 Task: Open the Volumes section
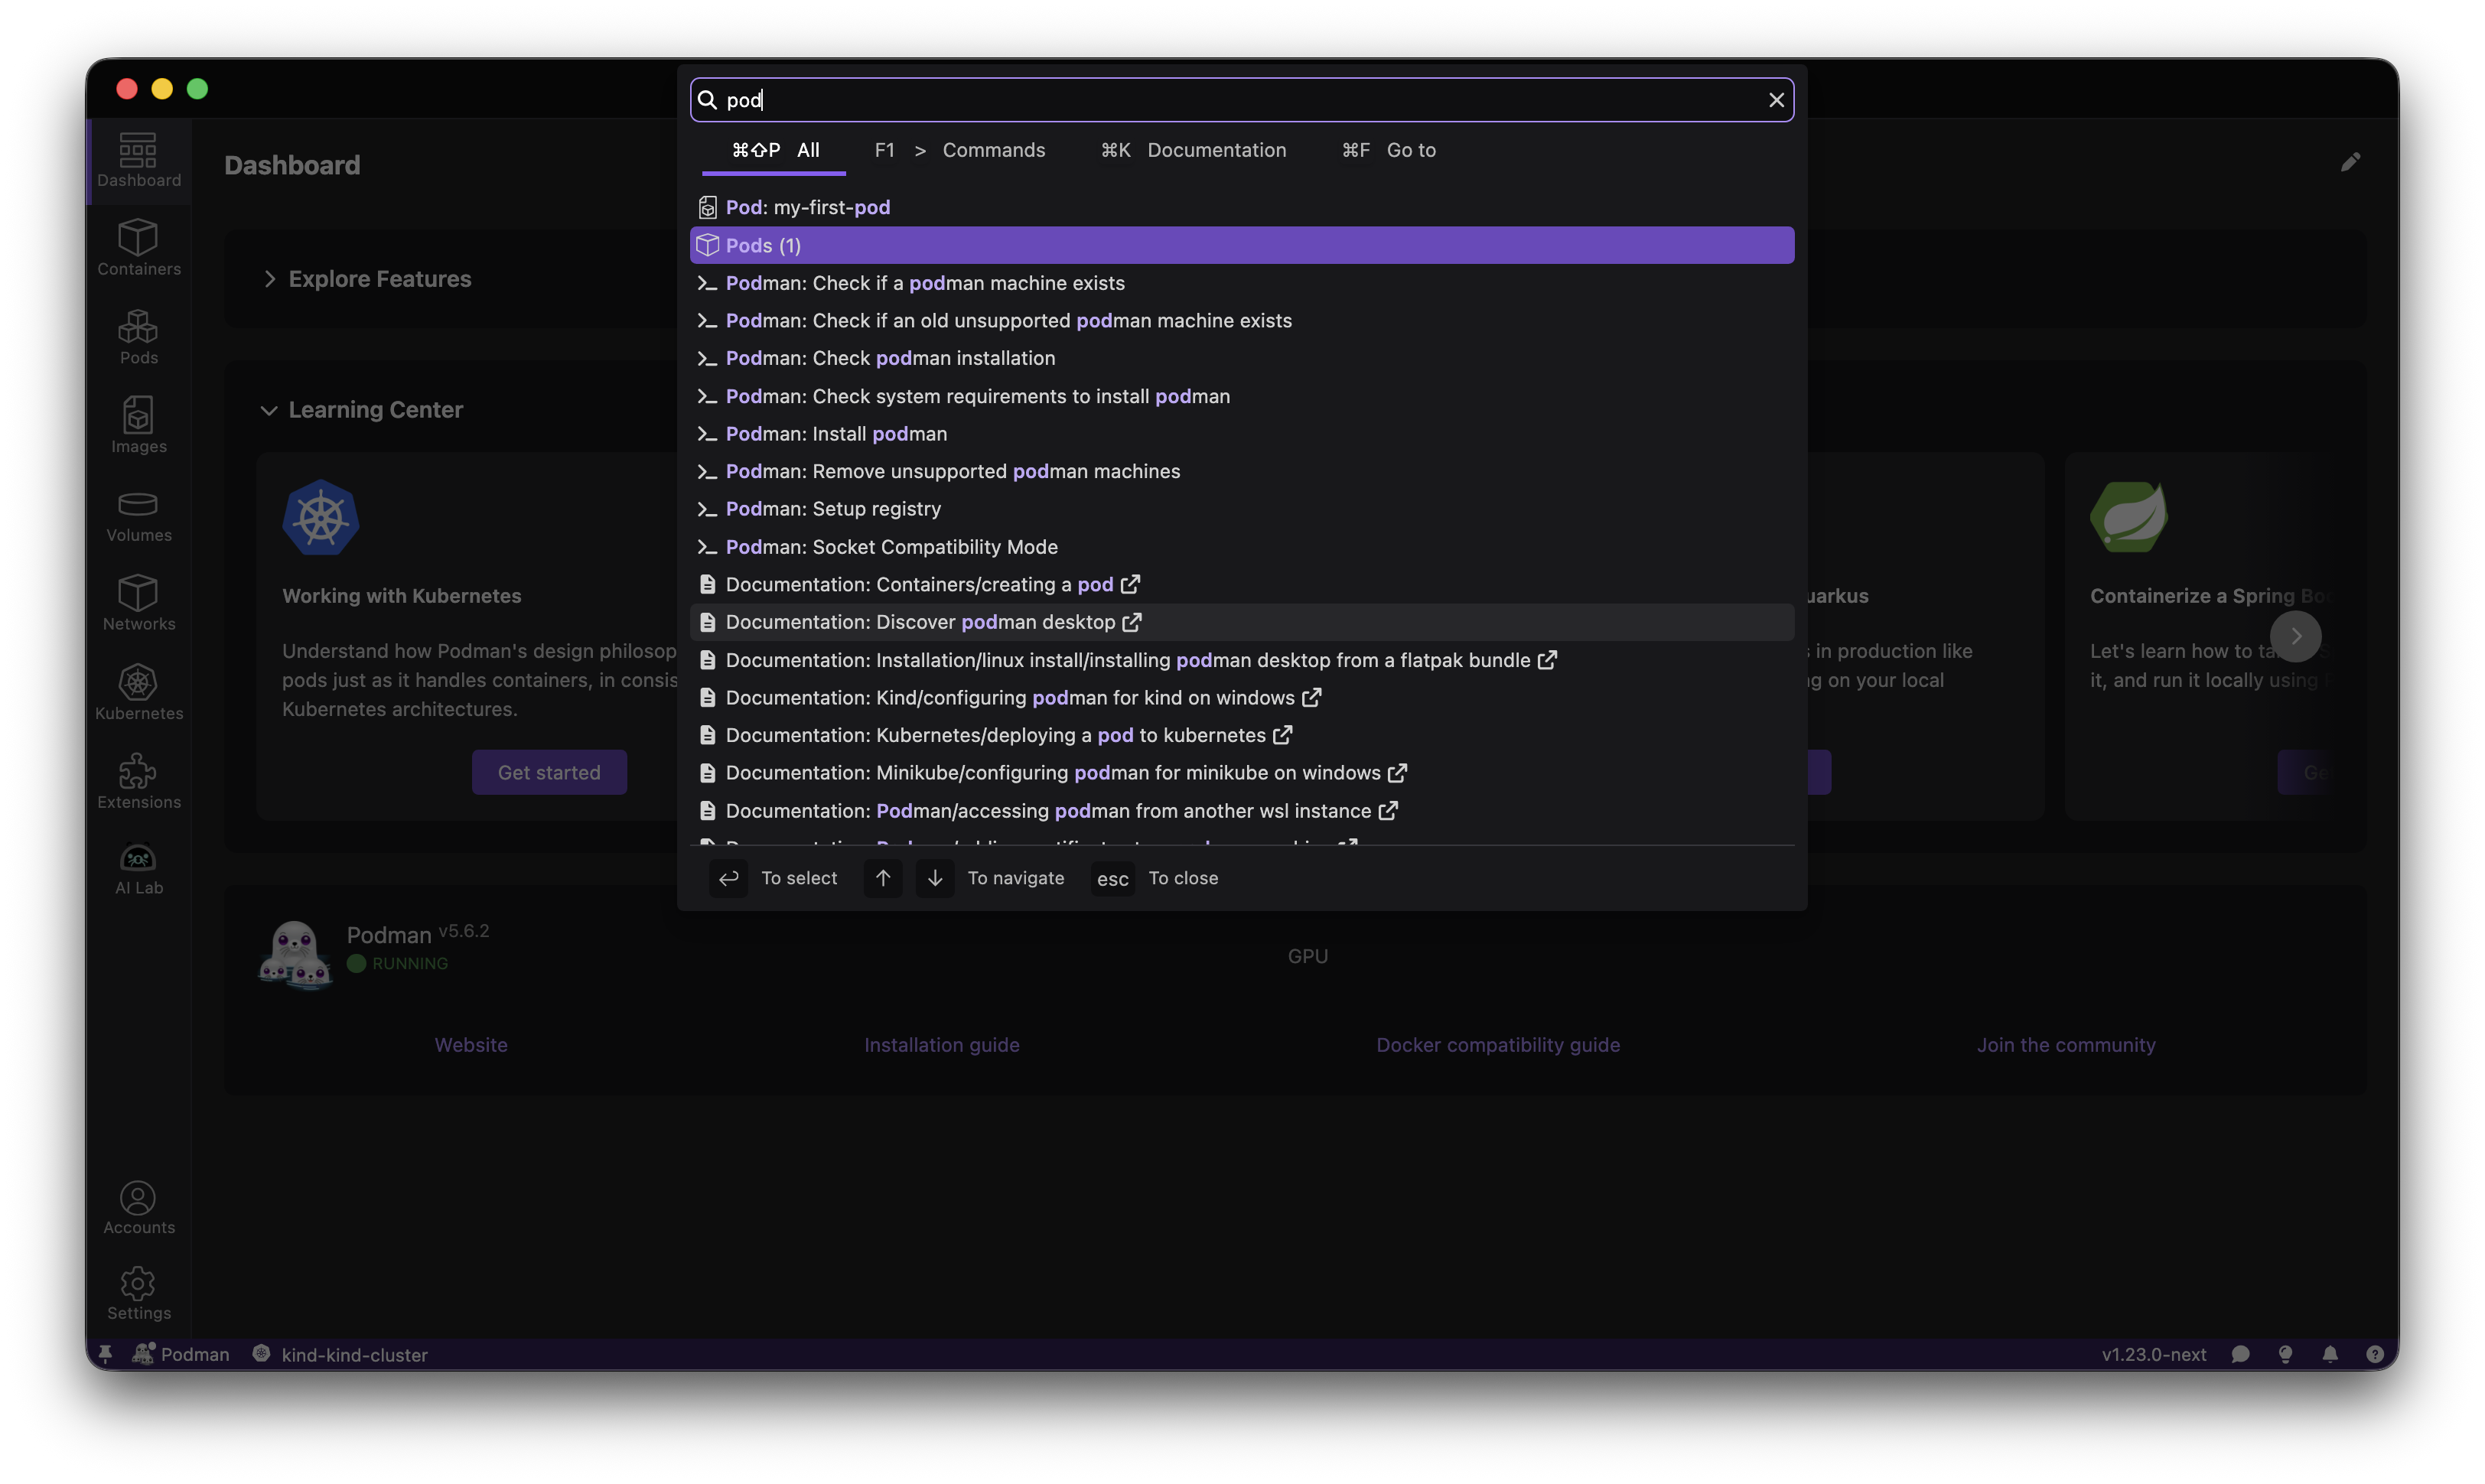(138, 515)
